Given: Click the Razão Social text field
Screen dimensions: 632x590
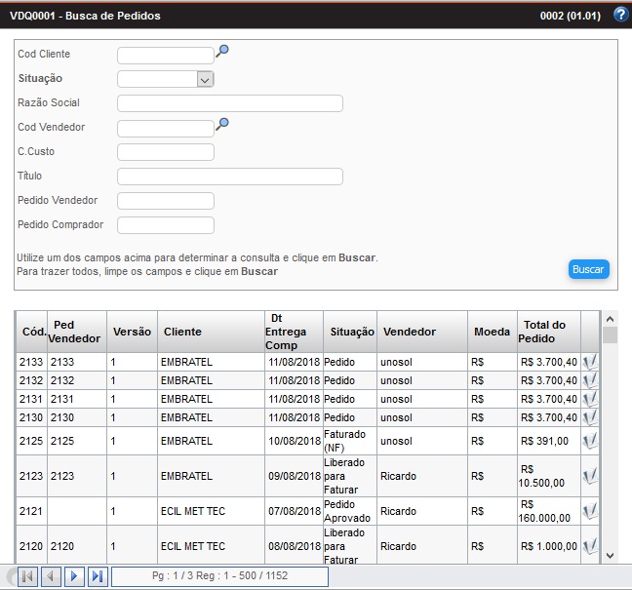Looking at the screenshot, I should tap(230, 103).
